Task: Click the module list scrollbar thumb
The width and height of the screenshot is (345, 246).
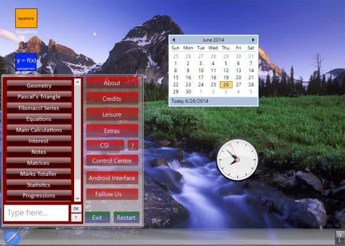Action: pos(77,132)
